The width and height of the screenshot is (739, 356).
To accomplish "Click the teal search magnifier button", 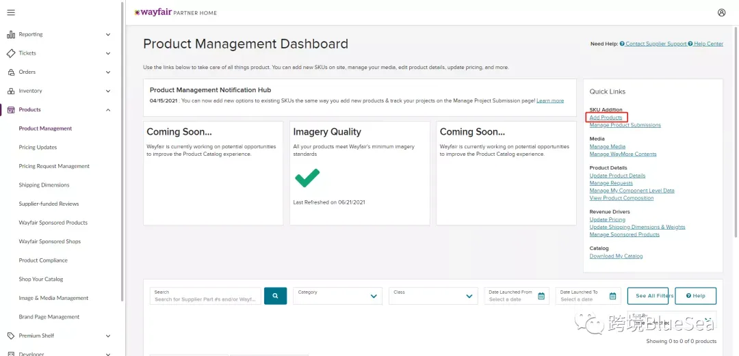I will [275, 296].
